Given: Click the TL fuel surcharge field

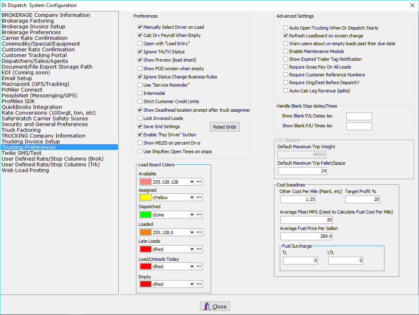Looking at the screenshot, I should tap(300, 260).
